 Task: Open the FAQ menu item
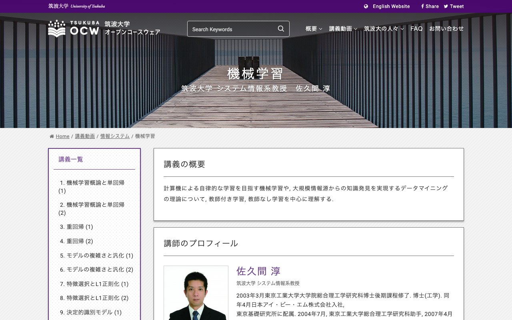coord(416,29)
